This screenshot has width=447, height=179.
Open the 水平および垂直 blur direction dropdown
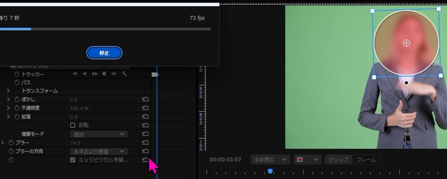[x=99, y=151]
